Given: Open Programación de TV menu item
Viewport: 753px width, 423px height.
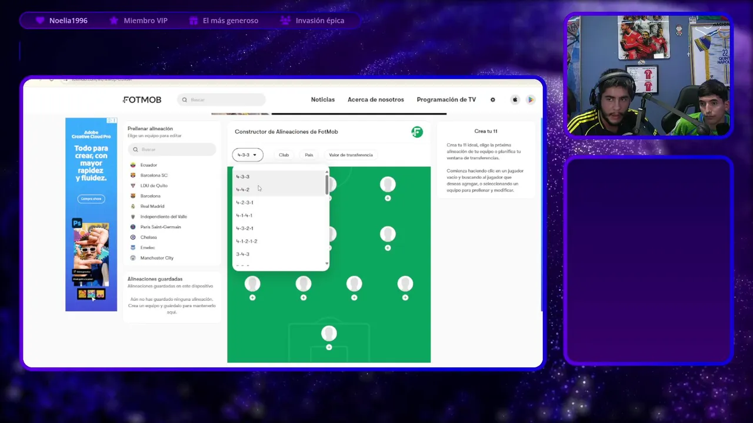Looking at the screenshot, I should pyautogui.click(x=446, y=100).
